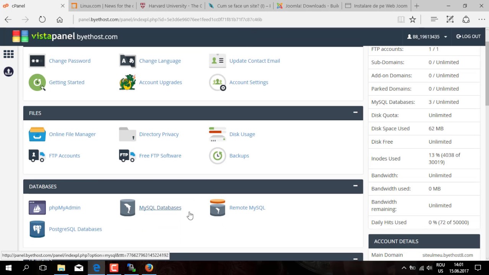The width and height of the screenshot is (489, 275).
Task: Click the Change Language icon
Action: (127, 61)
